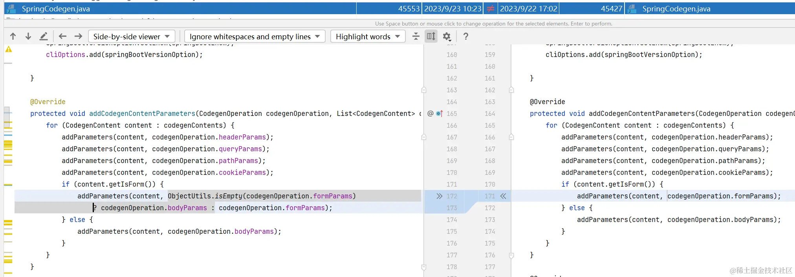Click addCodegenContentParameters method name in left pane
Screen dimensions: 795x277
142,114
